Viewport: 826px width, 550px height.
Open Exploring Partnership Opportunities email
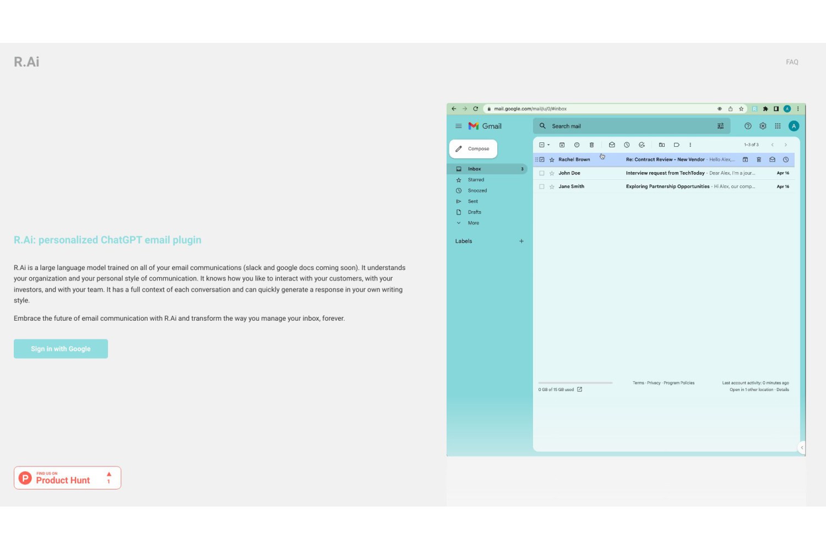[x=664, y=186]
